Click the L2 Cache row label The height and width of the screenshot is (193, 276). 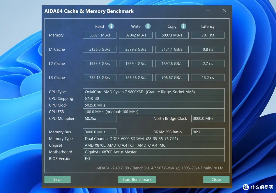[x=57, y=63]
